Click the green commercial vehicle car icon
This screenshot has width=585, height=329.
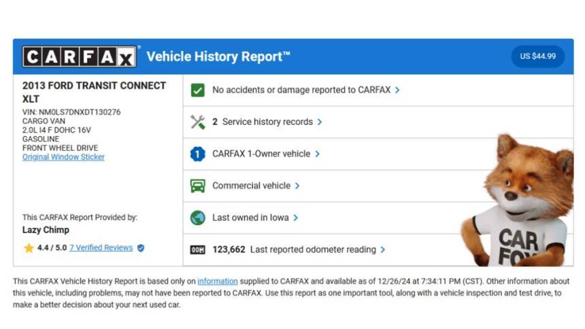pos(198,186)
